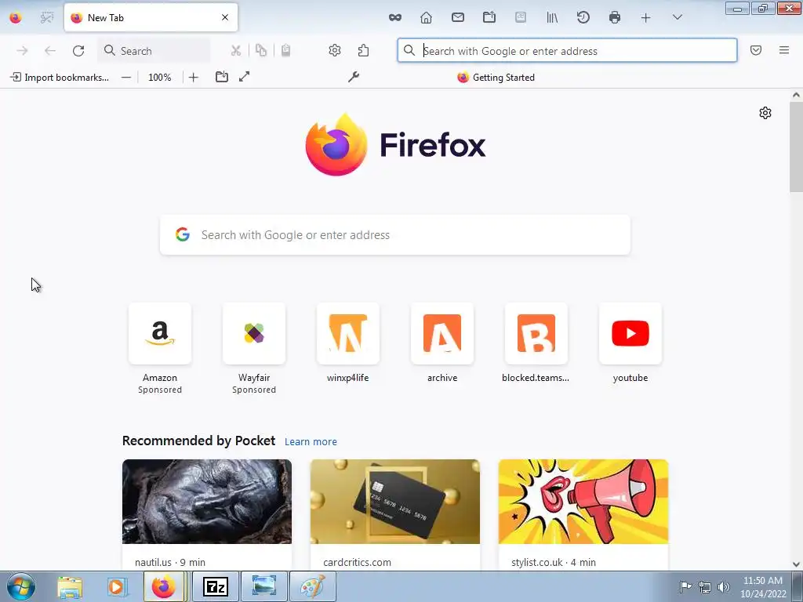Zoom in with plus button
Image resolution: width=803 pixels, height=602 pixels.
pos(194,78)
